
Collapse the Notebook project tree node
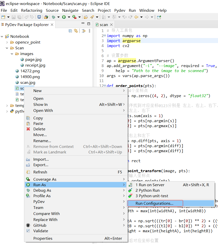pyautogui.click(x=2, y=37)
